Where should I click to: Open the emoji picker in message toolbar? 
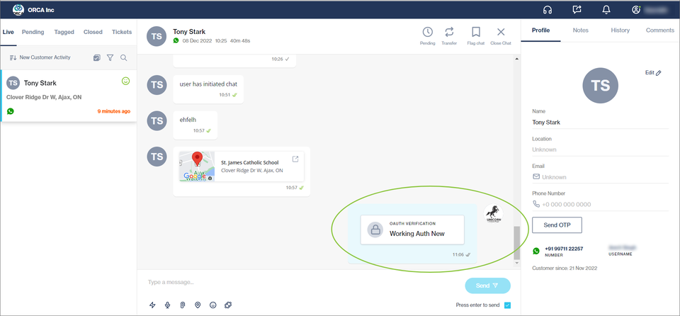point(212,305)
